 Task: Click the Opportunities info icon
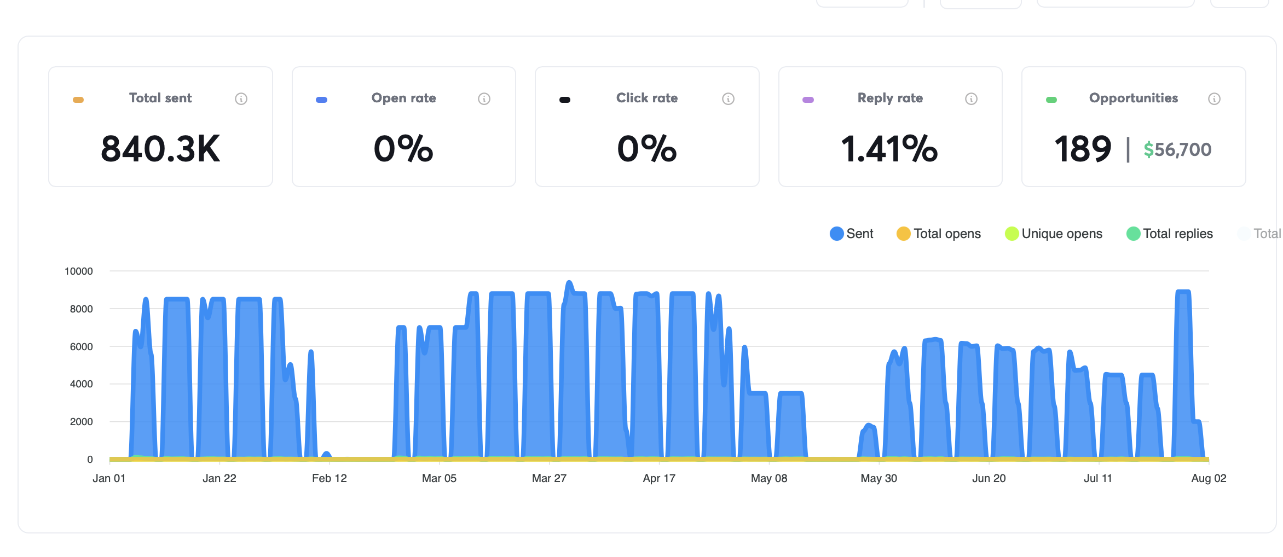(x=1214, y=98)
